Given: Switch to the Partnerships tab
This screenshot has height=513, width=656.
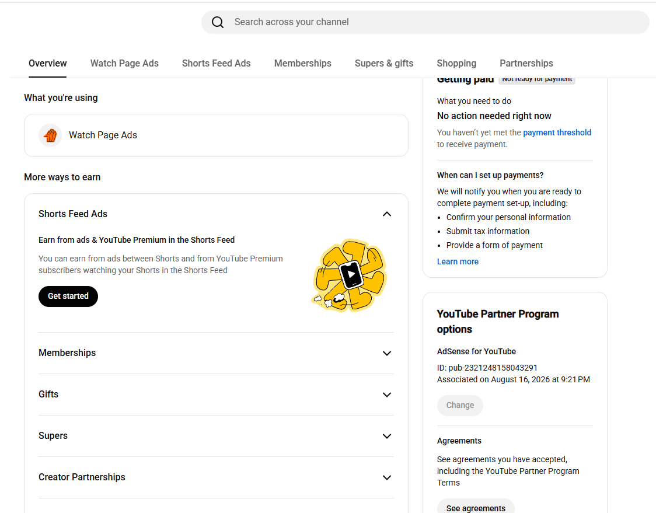Looking at the screenshot, I should point(526,63).
